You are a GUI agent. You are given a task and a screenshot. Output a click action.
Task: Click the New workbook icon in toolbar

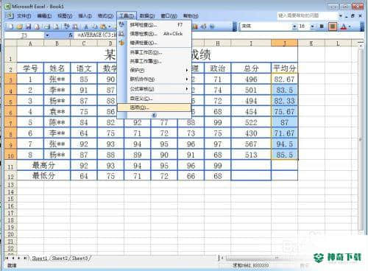[10, 27]
